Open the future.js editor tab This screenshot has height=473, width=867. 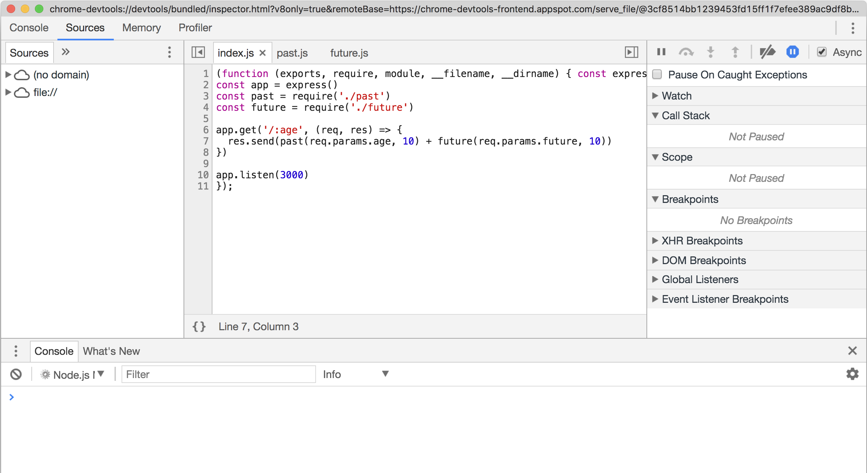click(349, 53)
